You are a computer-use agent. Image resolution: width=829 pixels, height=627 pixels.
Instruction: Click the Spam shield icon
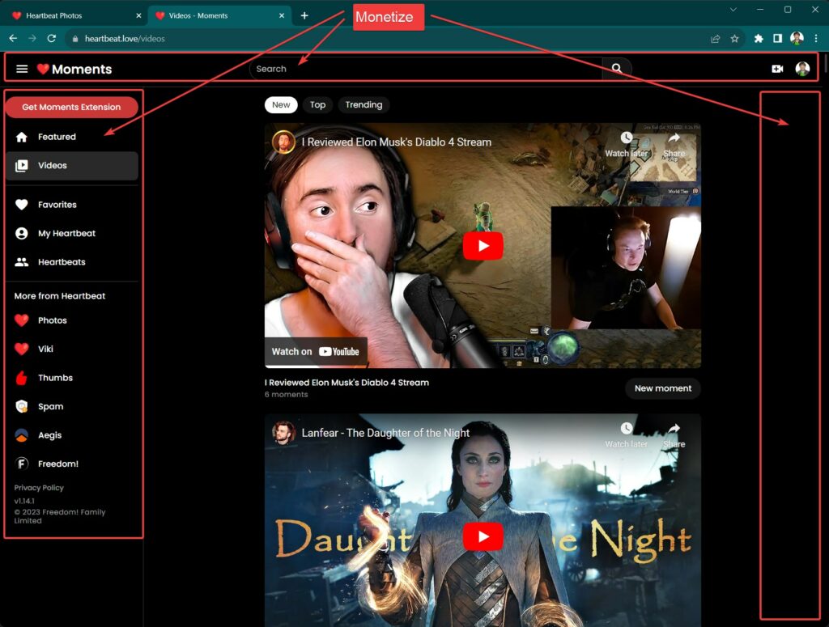click(22, 406)
